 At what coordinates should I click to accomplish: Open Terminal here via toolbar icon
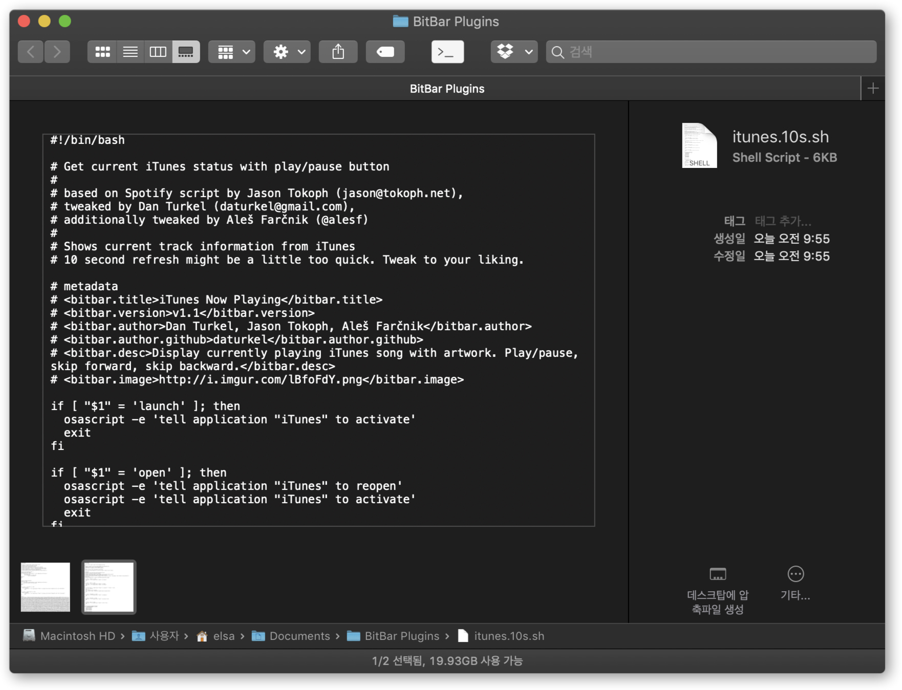click(x=448, y=52)
